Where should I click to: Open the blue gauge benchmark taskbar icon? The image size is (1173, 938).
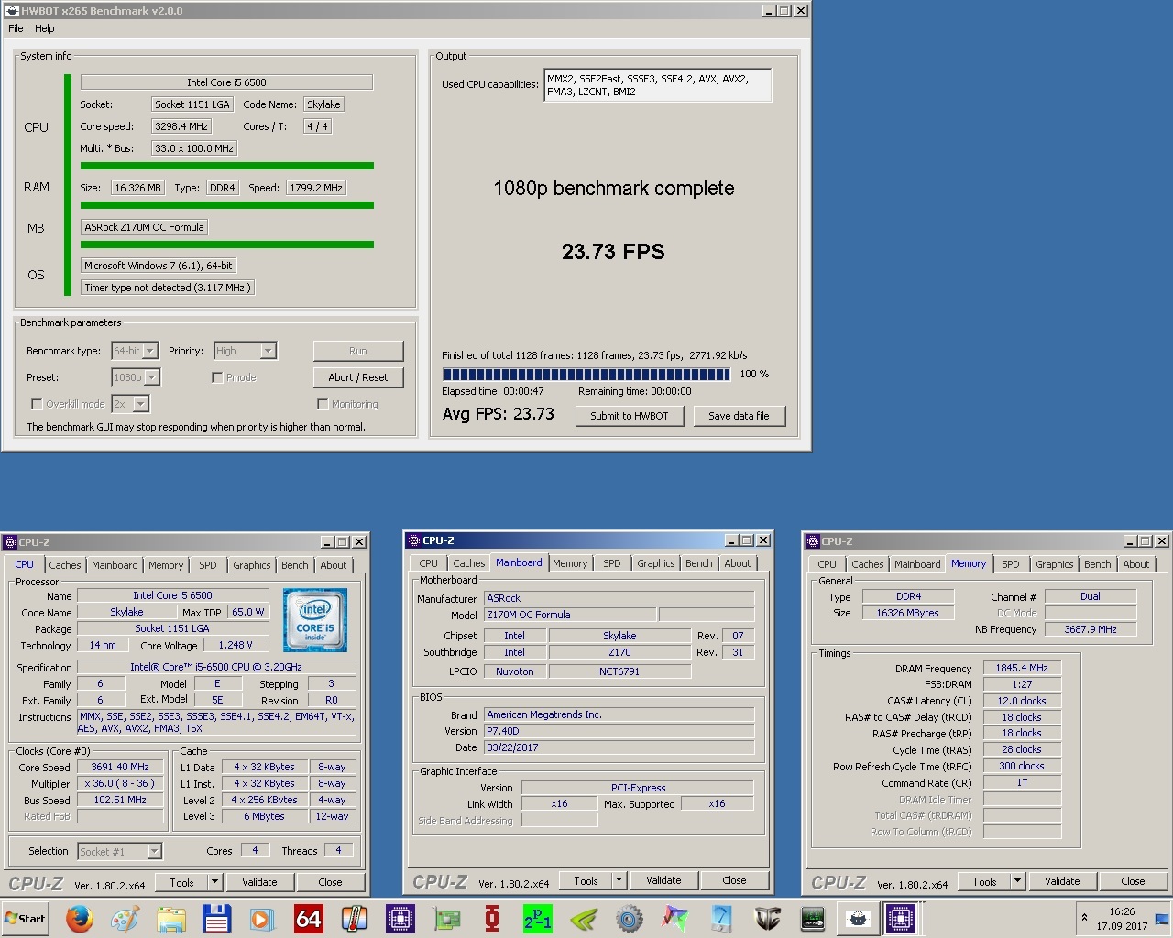721,918
